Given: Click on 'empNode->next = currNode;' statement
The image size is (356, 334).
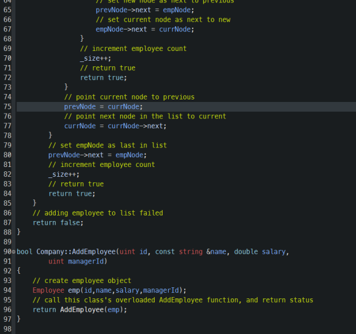Looking at the screenshot, I should [x=145, y=29].
